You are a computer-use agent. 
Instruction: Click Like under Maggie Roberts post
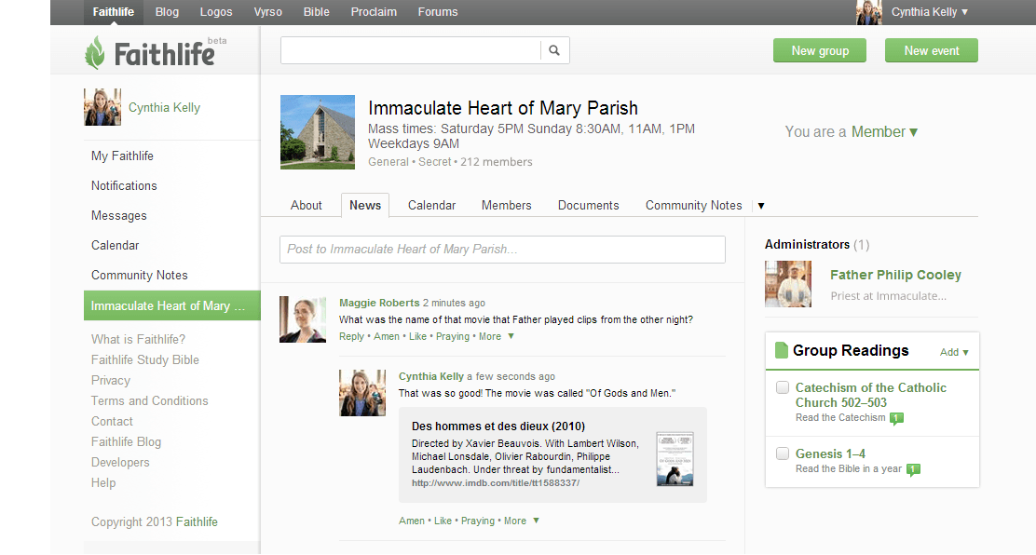pos(417,336)
